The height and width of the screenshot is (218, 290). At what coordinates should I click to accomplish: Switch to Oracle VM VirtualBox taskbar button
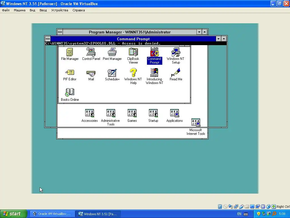pyautogui.click(x=52, y=214)
